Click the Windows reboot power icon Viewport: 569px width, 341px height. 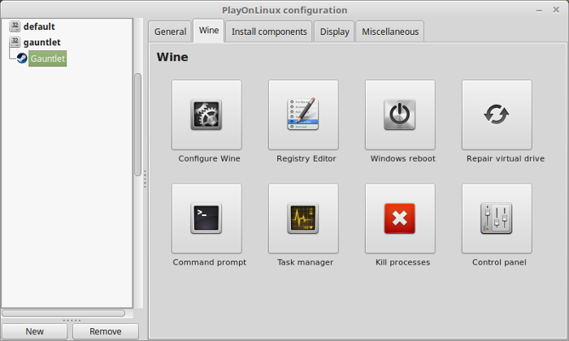400,114
